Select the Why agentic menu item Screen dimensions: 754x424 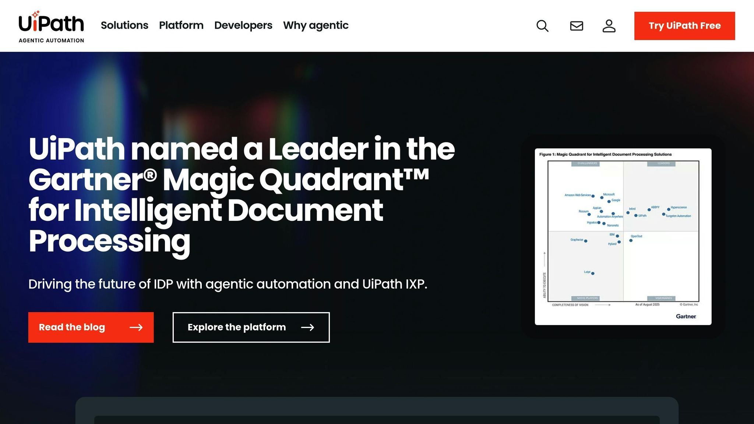pyautogui.click(x=316, y=25)
